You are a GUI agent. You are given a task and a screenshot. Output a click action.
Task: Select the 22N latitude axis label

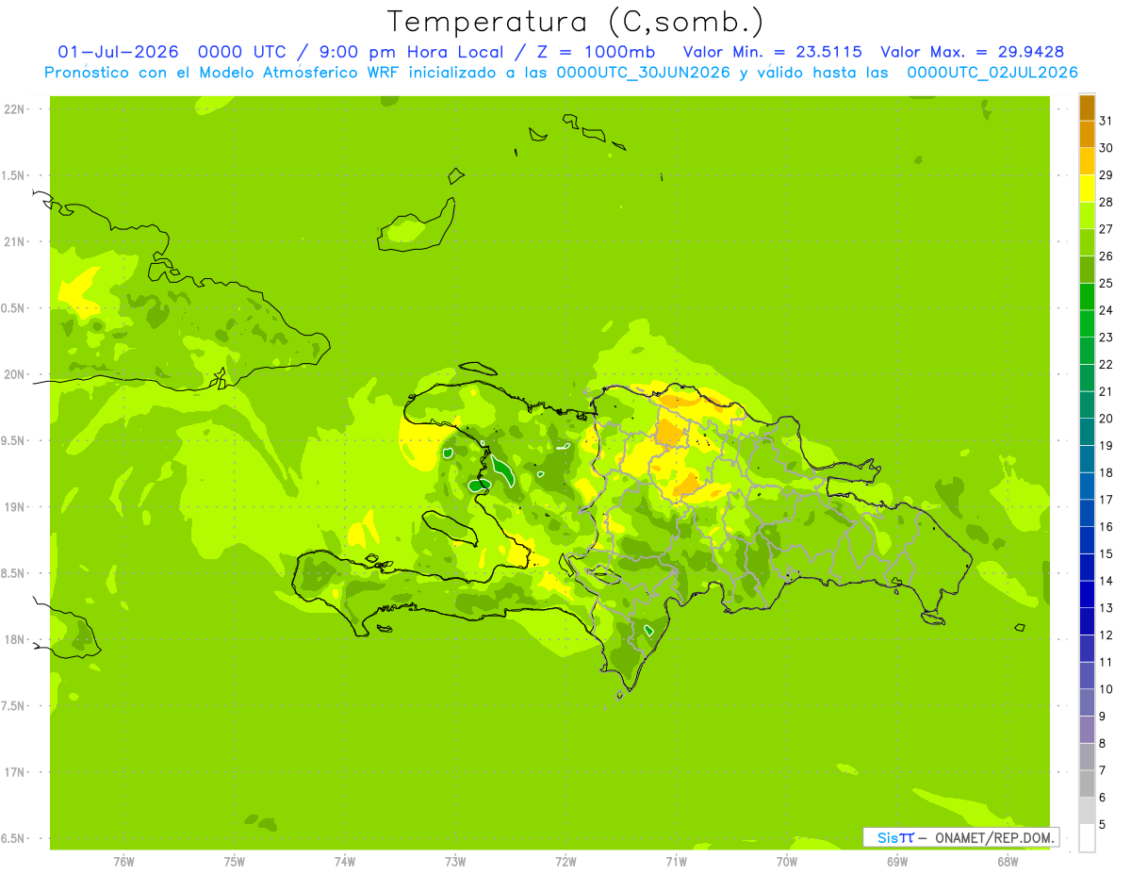(x=14, y=109)
